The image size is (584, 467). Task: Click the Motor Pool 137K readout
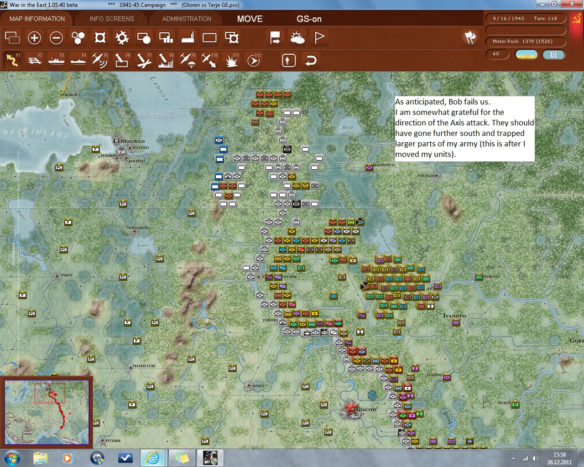[526, 41]
